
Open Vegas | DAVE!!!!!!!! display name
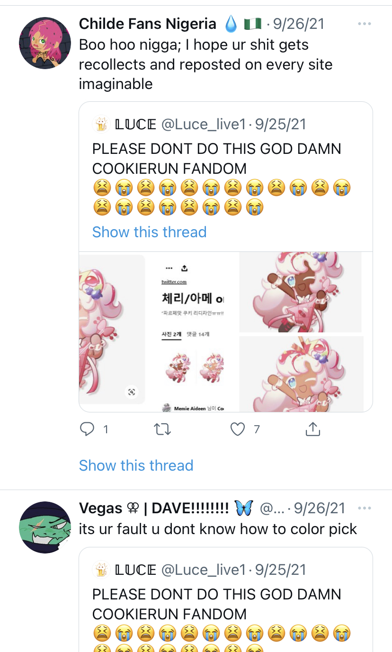[x=154, y=508]
